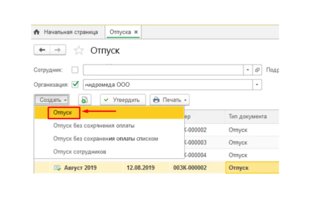
Task: Navigate back with the left arrow
Action: tap(42, 50)
